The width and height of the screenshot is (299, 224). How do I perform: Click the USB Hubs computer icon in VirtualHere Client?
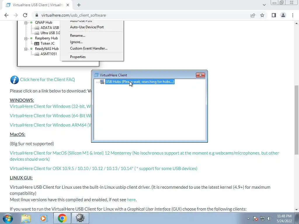pyautogui.click(x=102, y=82)
